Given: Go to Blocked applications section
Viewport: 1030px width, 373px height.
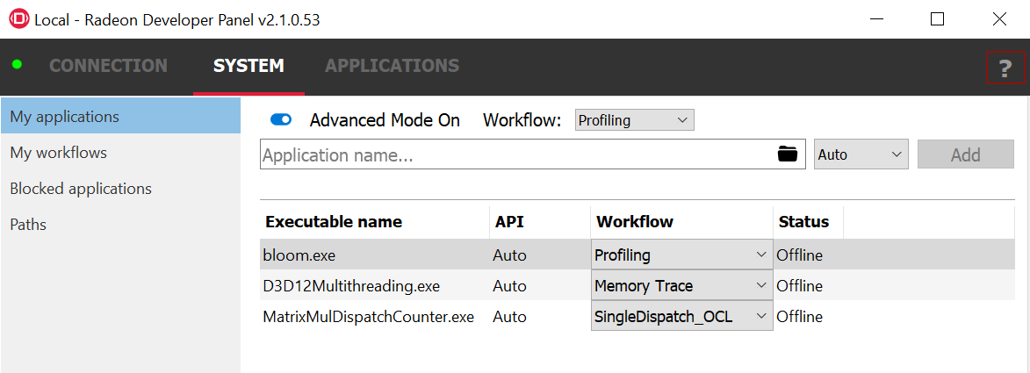Looking at the screenshot, I should click(81, 189).
